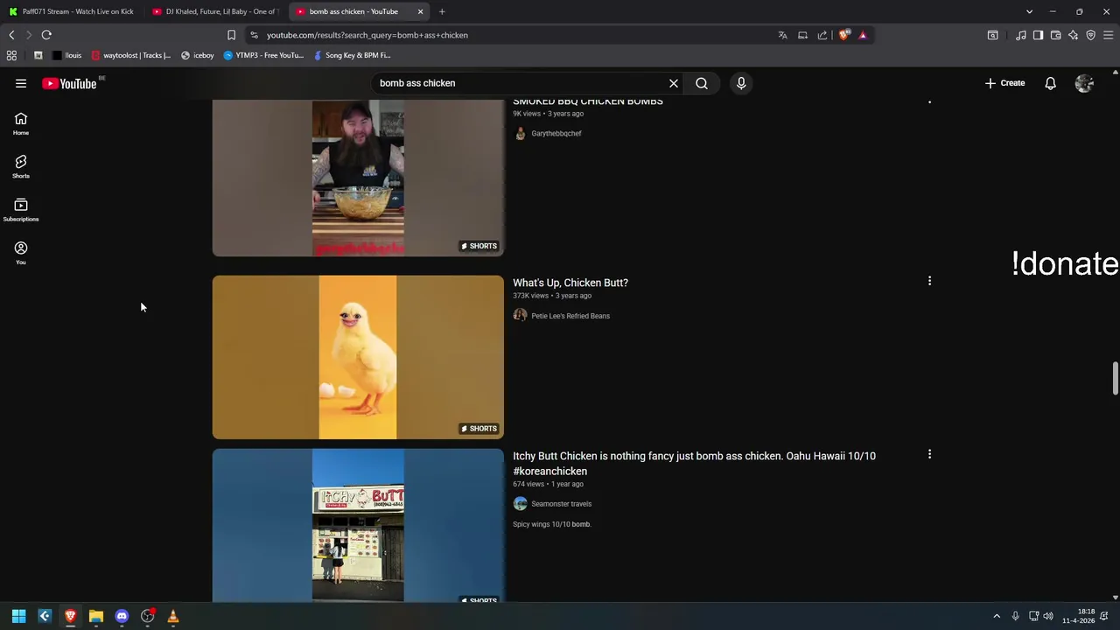
Task: Open OBS Studio from the taskbar
Action: tap(147, 616)
